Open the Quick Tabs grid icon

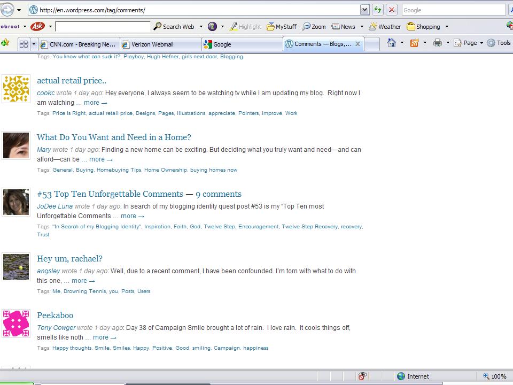[x=24, y=44]
